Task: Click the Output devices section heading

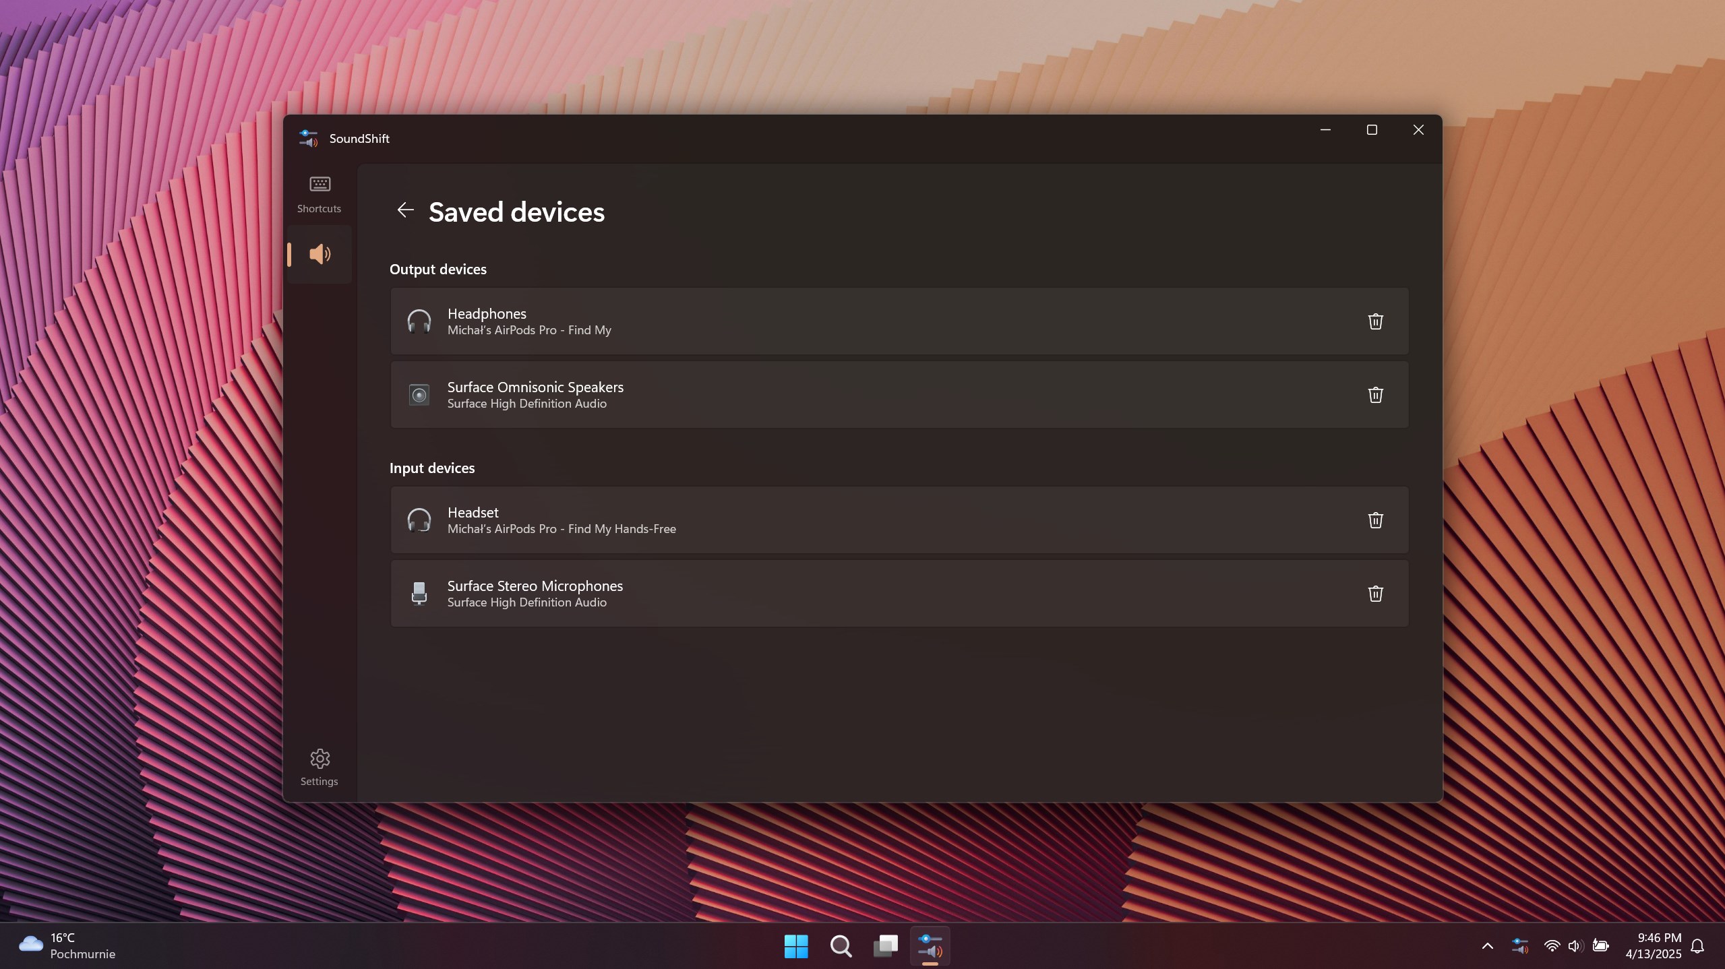Action: 438,270
